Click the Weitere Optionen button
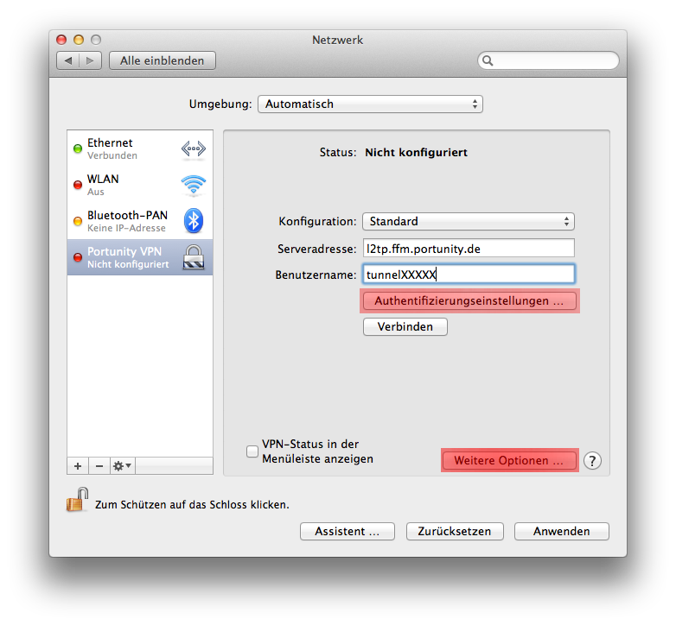This screenshot has width=676, height=625. 509,461
